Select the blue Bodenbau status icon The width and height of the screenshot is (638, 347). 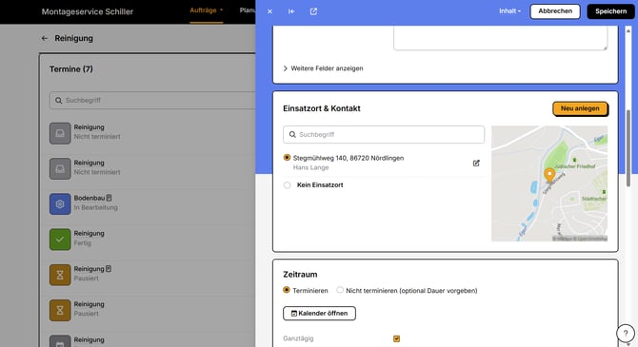60,204
